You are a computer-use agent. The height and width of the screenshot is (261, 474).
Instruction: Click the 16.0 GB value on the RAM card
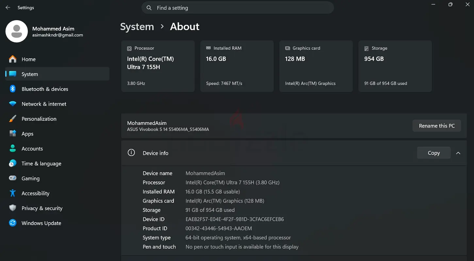(216, 59)
